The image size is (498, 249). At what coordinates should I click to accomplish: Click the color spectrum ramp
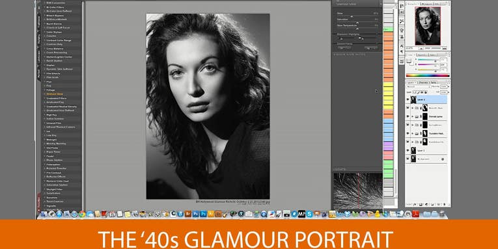(428, 75)
